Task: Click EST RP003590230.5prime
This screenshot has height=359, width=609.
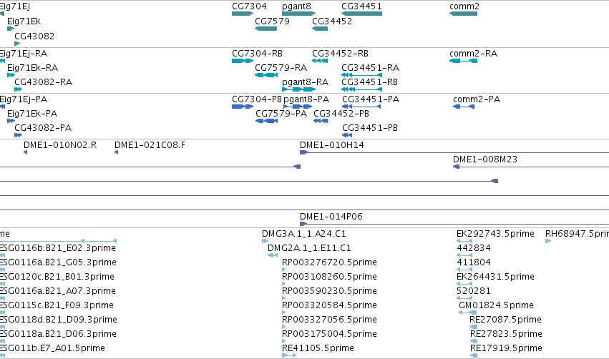Action: 329,290
